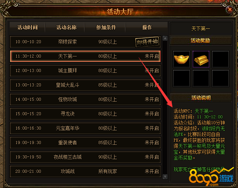
Task: Click the 活动时间 column header
Action: click(28, 27)
